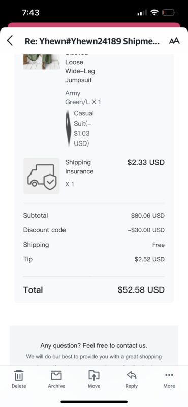188x407 pixels.
Task: Adjust text size with the AA icon
Action: point(174,41)
